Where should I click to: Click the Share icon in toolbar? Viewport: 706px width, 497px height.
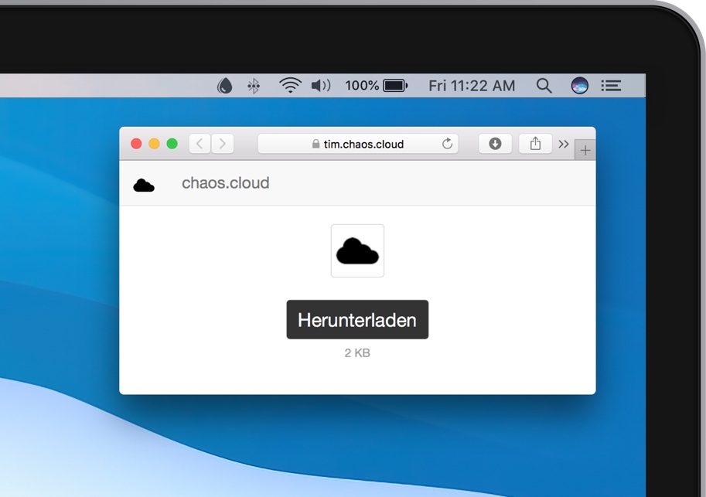point(535,144)
